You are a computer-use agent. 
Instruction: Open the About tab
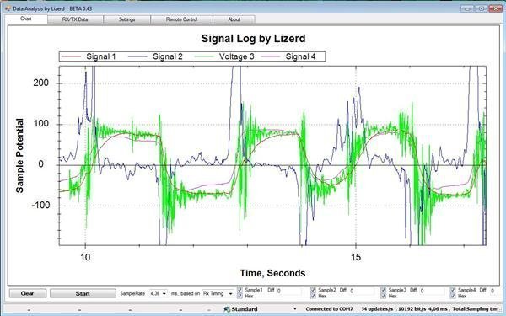(x=234, y=19)
